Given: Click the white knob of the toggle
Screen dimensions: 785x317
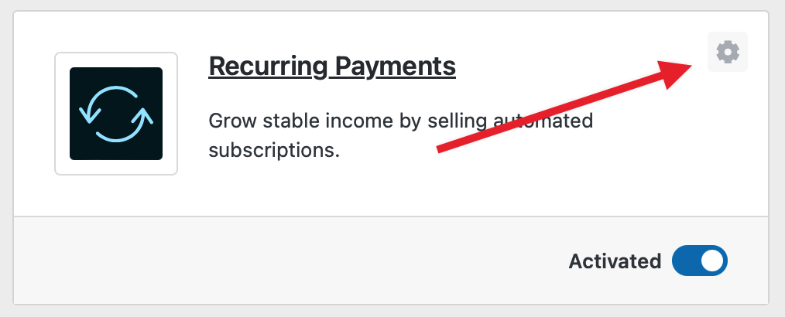Looking at the screenshot, I should coord(713,261).
